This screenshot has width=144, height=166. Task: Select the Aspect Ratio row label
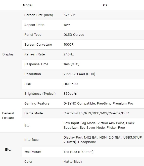coord(34,25)
